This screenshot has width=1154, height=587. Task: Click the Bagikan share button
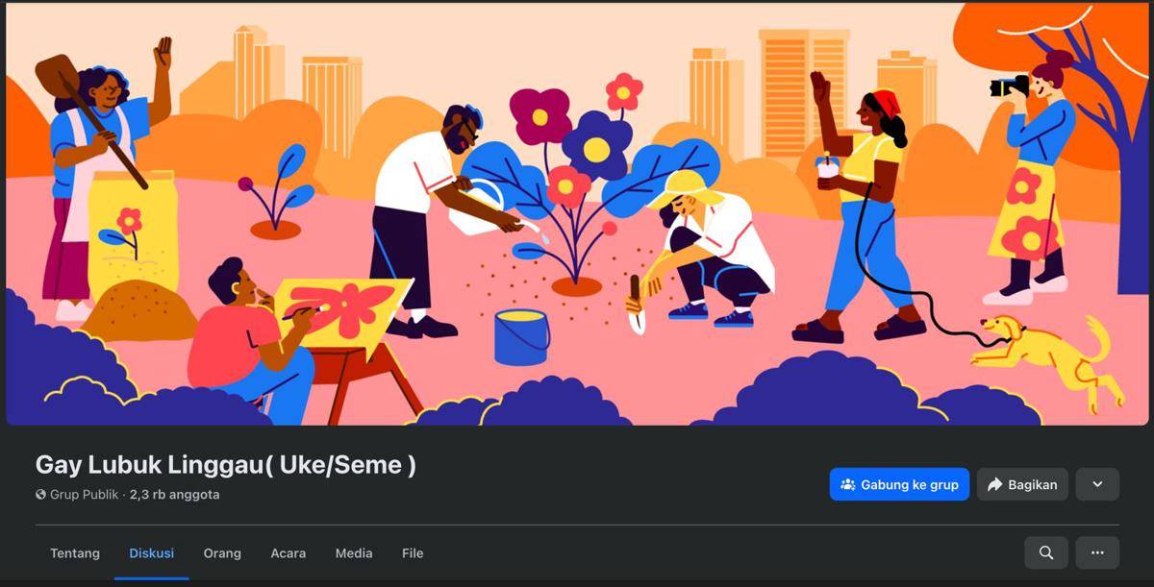click(1023, 484)
